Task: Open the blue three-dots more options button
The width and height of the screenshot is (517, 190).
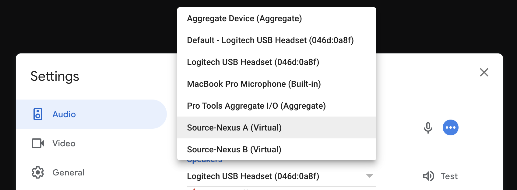Action: [x=450, y=127]
